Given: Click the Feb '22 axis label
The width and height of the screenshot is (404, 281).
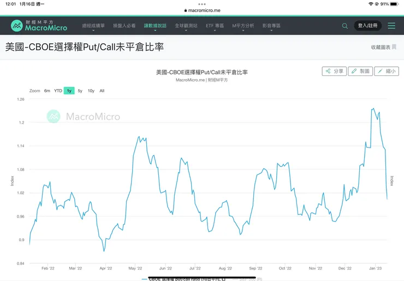Looking at the screenshot, I should (48, 268).
